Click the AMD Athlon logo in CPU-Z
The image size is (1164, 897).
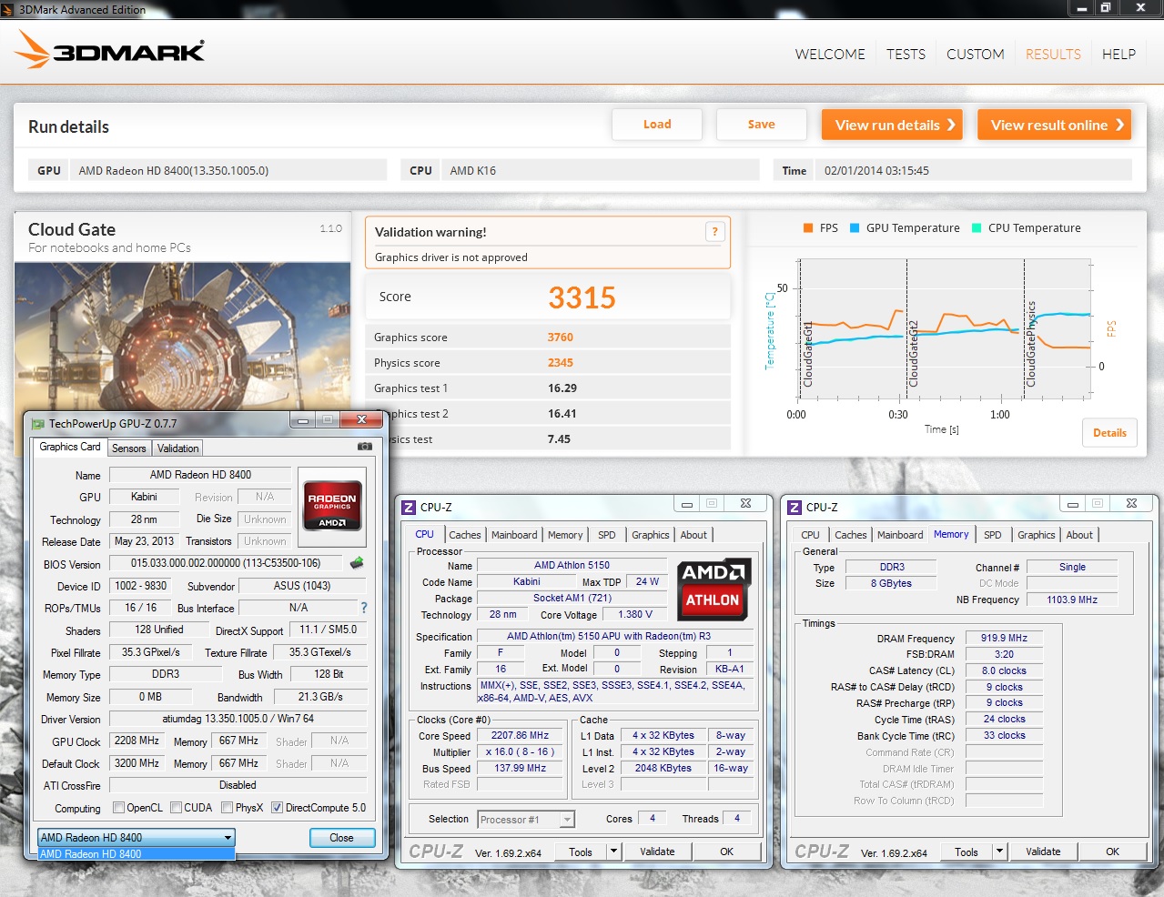point(714,589)
